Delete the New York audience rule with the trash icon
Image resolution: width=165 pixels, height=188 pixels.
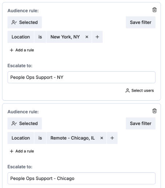[x=154, y=10]
